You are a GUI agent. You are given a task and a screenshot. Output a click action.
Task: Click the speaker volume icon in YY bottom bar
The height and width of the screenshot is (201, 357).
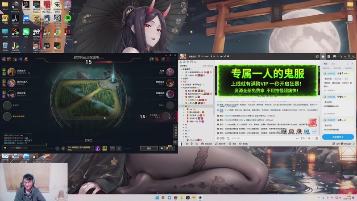tap(187, 144)
